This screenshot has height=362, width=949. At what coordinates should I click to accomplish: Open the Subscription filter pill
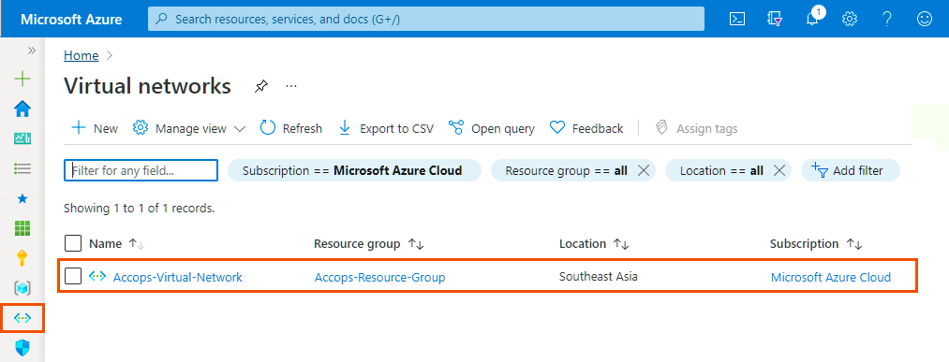(354, 170)
